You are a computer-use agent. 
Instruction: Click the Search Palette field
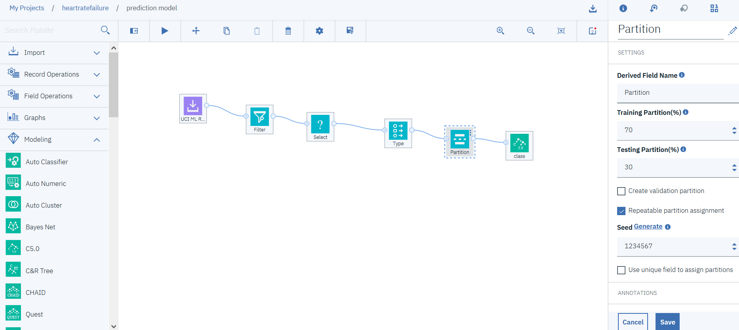click(49, 30)
